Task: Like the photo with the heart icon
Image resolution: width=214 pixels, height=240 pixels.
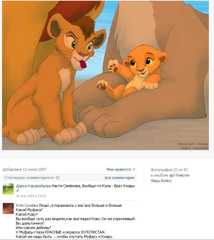Action: 134,169
